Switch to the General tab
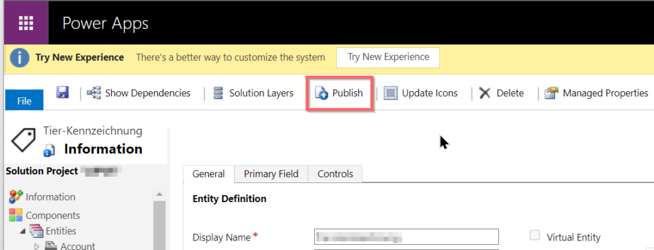This screenshot has height=250, width=654. pos(209,173)
